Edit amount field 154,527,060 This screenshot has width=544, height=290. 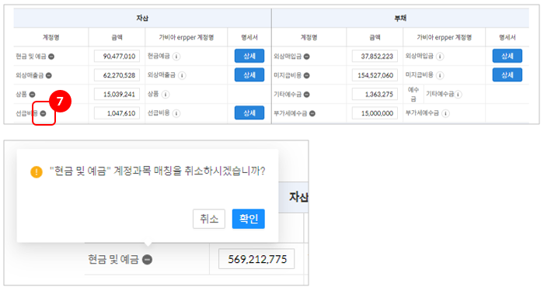click(375, 75)
